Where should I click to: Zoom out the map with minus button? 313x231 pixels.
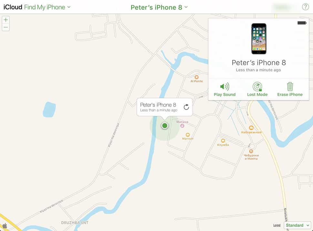click(x=6, y=27)
